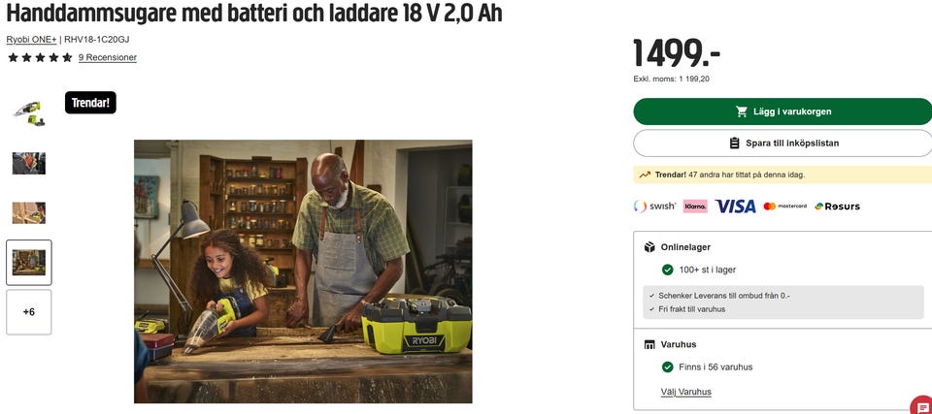
Task: Click Spara till inköpslistan button
Action: pos(782,143)
